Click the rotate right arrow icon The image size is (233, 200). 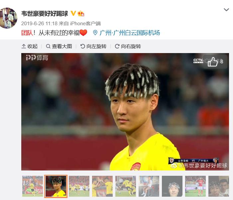117,46
